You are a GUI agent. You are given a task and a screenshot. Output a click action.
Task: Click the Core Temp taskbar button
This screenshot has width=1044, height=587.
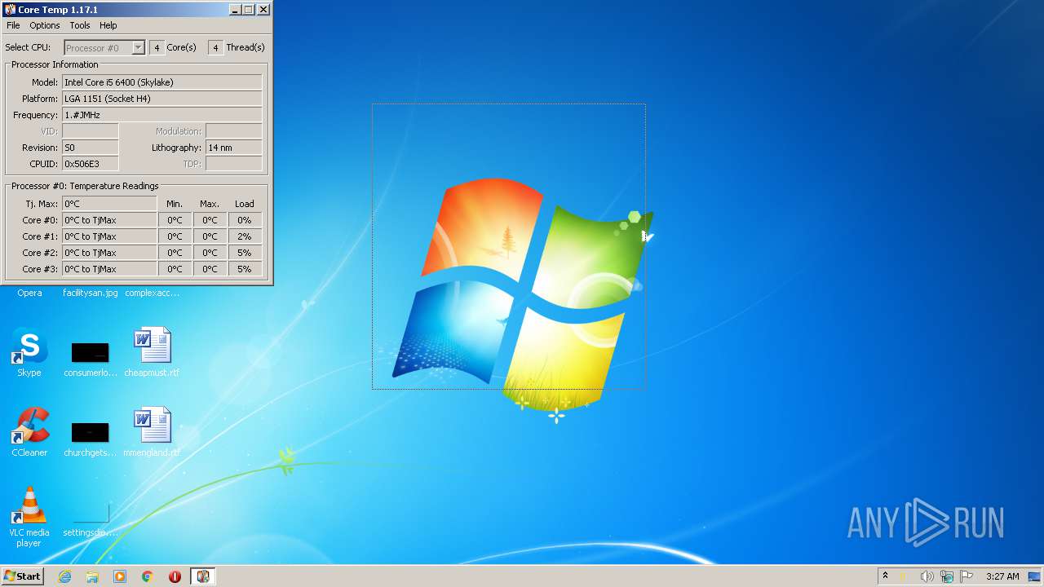pos(203,576)
